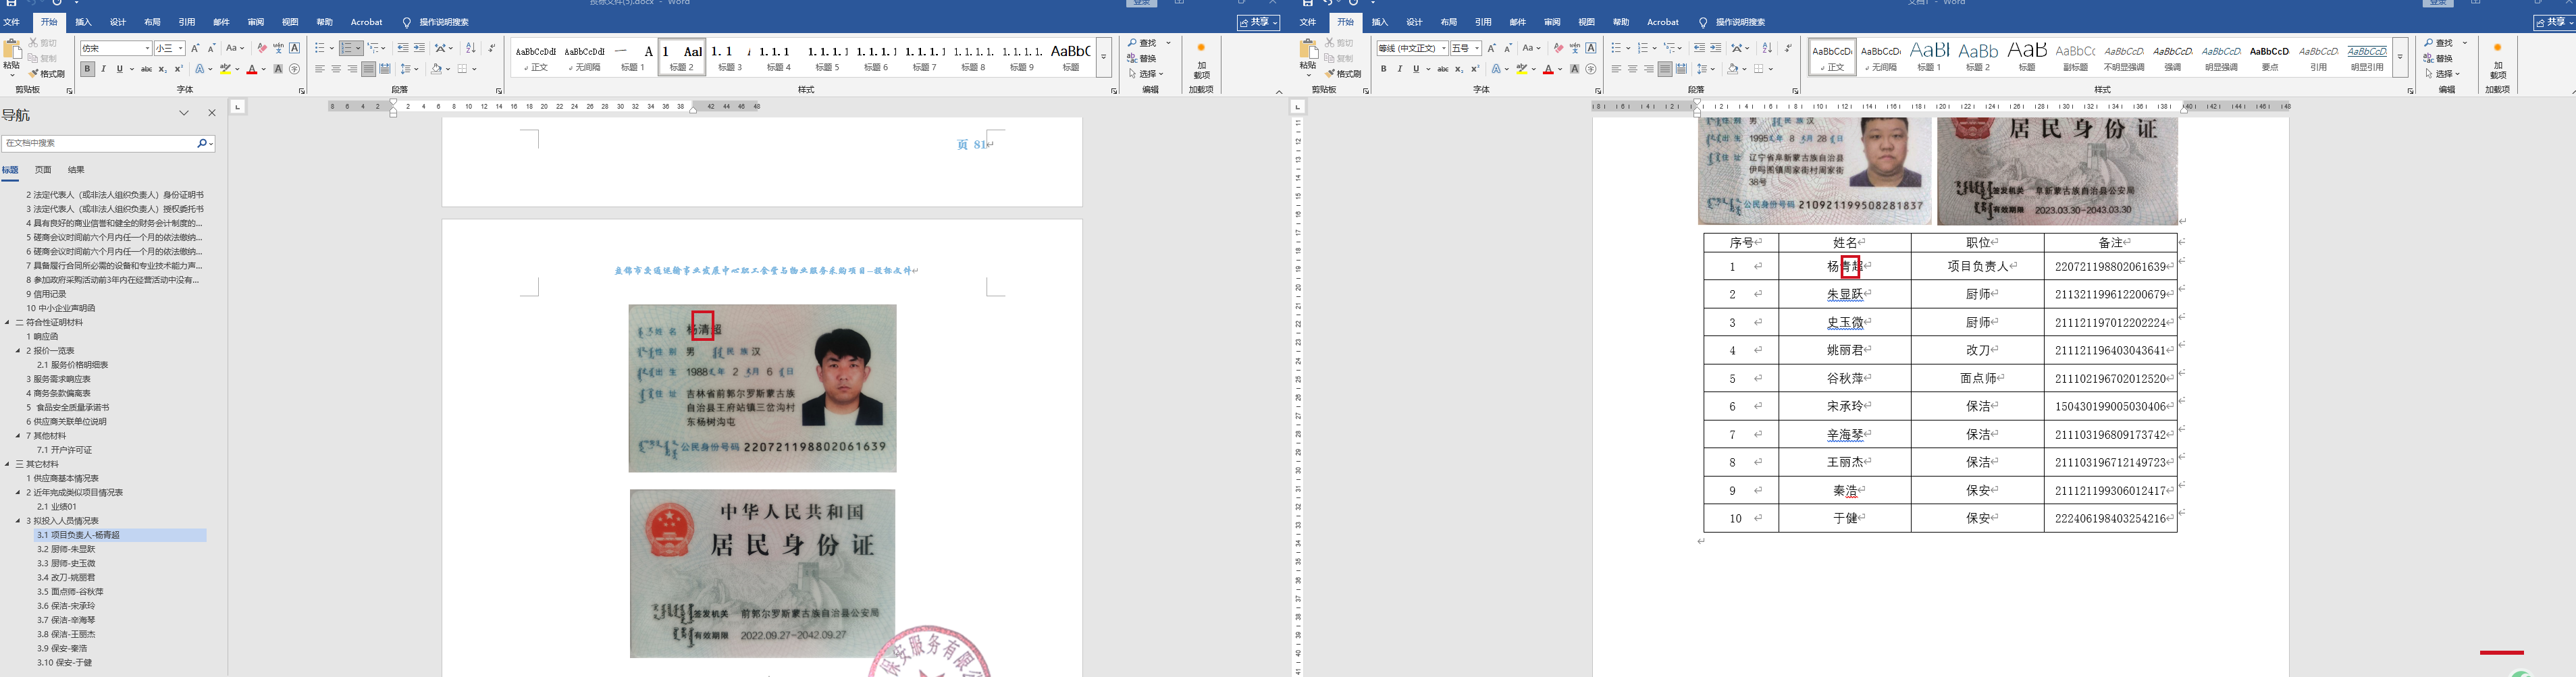Toggle Underline in right Word window
Viewport: 2576px width, 677px height.
1415,69
